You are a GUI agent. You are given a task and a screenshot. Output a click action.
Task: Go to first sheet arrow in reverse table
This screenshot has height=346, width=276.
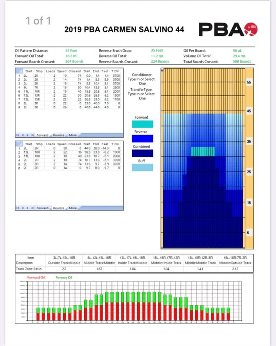[x=18, y=208]
